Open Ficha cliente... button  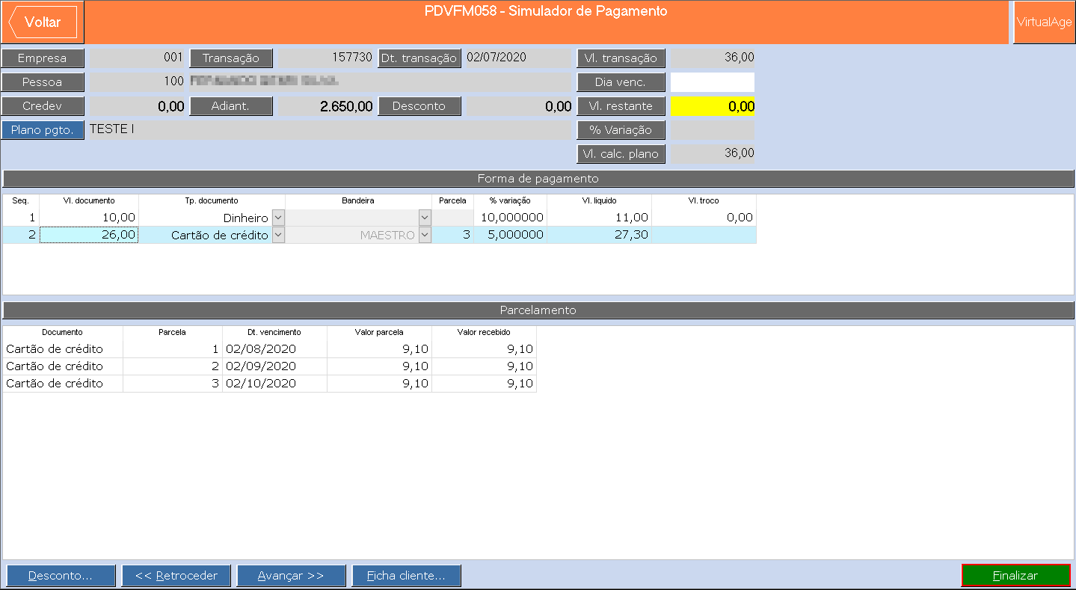click(x=406, y=576)
